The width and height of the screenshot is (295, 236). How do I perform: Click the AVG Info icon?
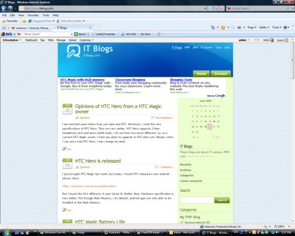123,34
